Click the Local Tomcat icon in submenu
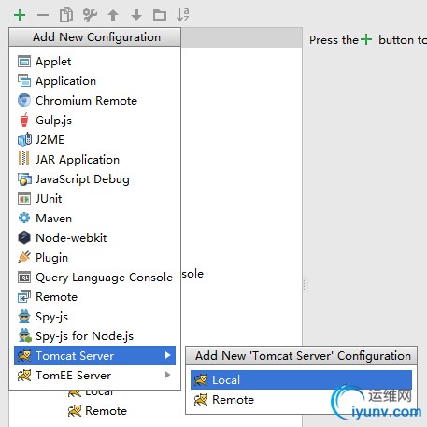The width and height of the screenshot is (427, 427). point(201,379)
